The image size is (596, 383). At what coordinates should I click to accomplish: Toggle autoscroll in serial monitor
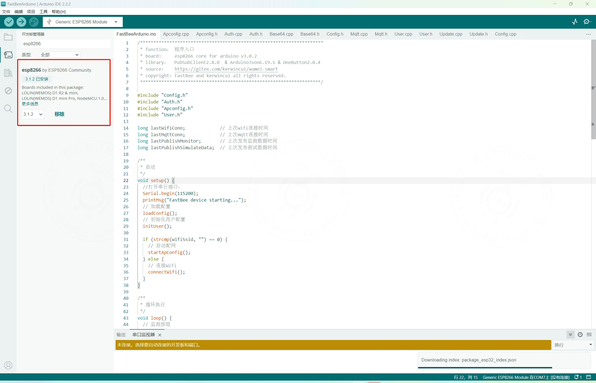tap(570, 334)
